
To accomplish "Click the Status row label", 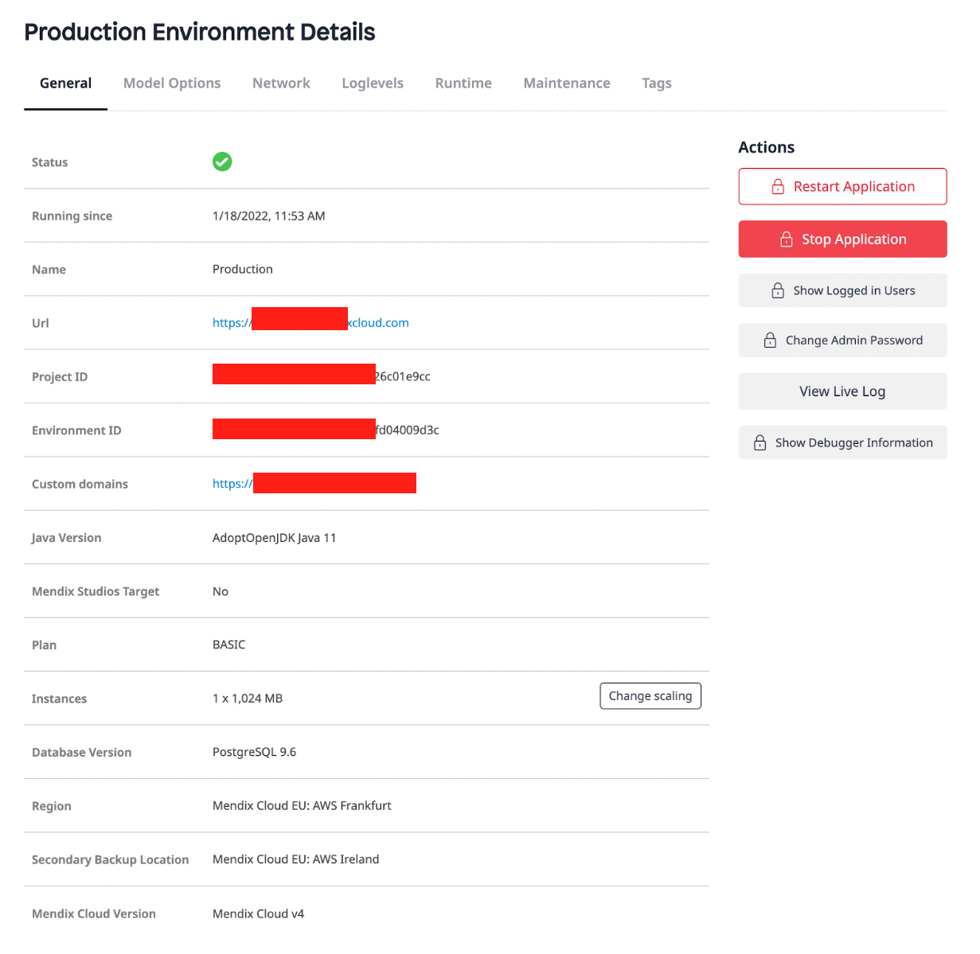I will 49,162.
